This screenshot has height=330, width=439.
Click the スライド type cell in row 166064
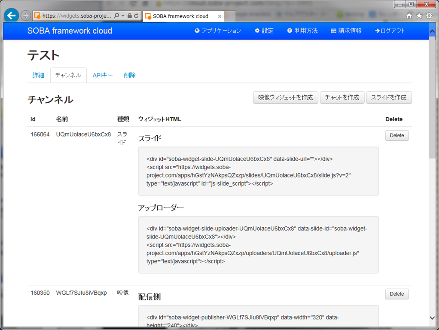pos(122,138)
